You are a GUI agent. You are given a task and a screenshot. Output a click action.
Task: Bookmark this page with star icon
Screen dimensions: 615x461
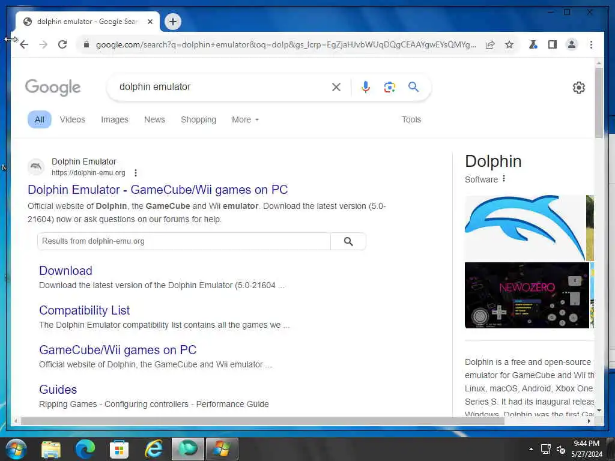tap(509, 44)
